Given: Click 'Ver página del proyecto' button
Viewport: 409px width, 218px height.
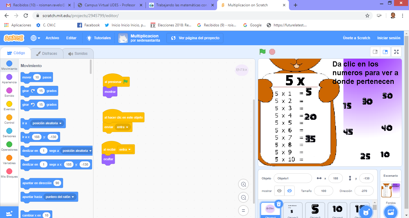Looking at the screenshot, I should (x=195, y=38).
